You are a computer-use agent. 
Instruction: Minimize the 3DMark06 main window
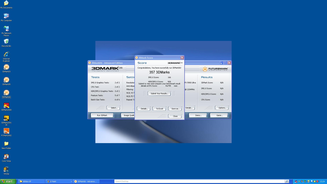(221, 63)
